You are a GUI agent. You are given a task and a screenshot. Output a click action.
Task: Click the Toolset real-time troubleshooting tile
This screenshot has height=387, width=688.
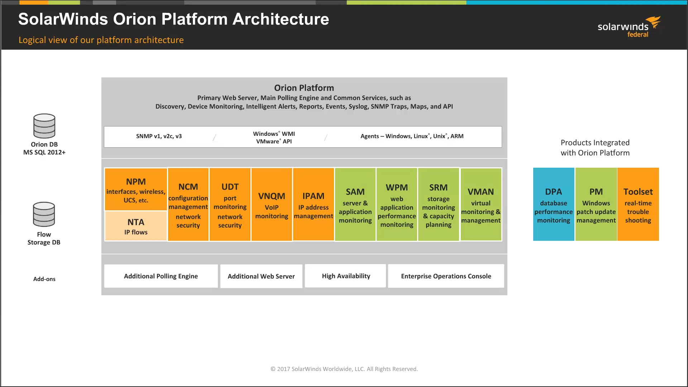(x=638, y=204)
